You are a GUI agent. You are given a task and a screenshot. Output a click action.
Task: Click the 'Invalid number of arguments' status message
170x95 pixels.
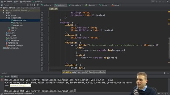point(19,94)
